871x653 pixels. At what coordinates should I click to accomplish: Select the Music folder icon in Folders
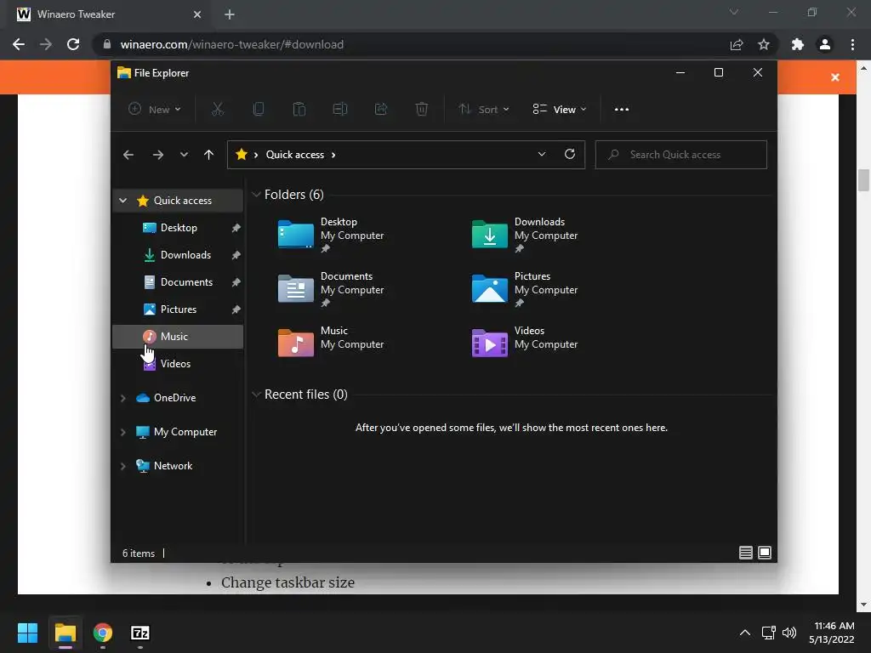(295, 343)
